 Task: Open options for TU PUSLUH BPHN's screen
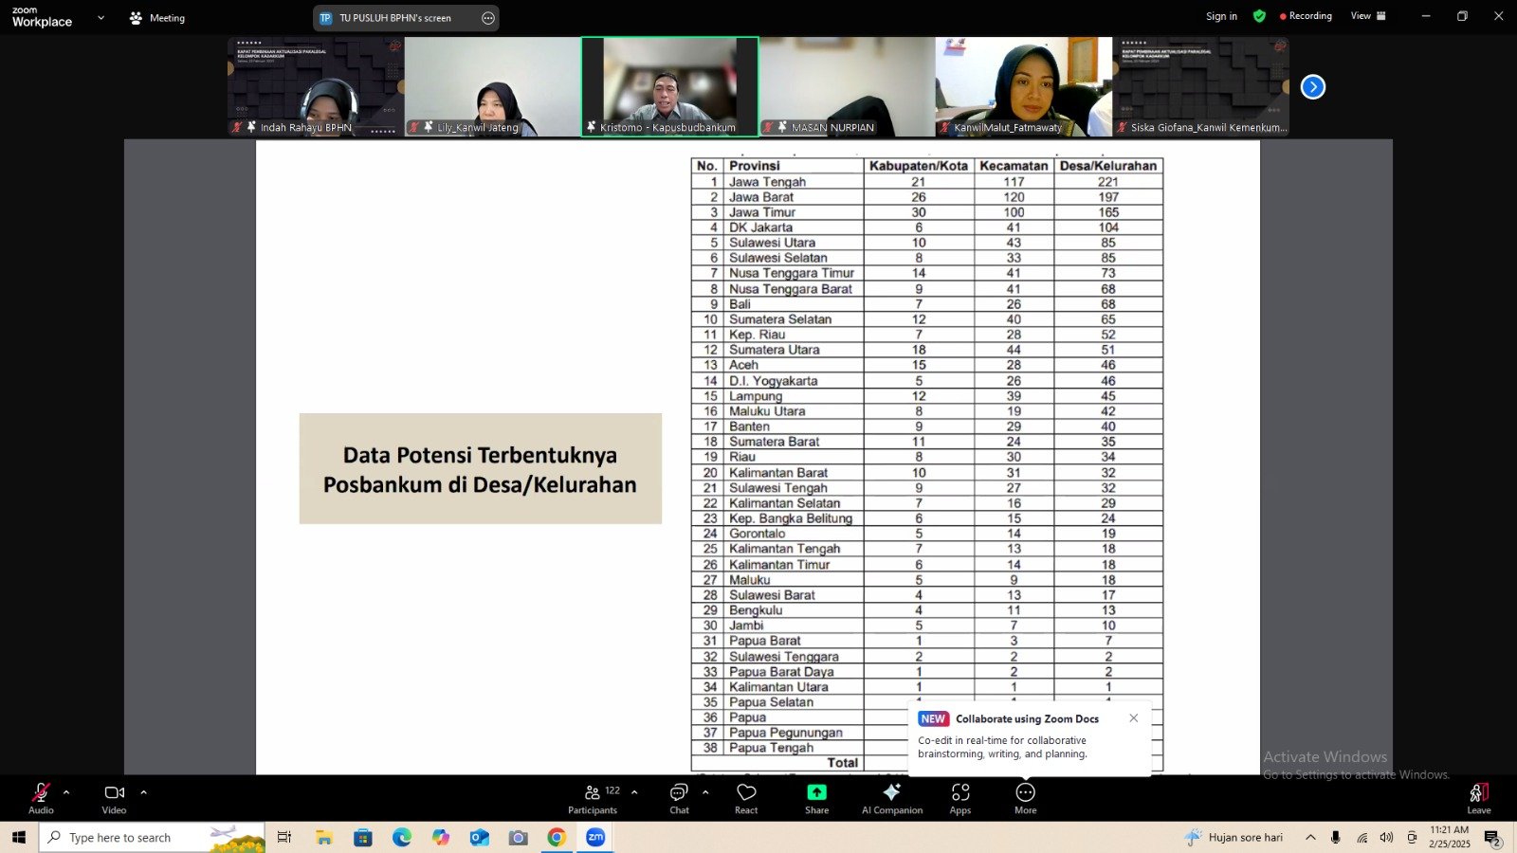coord(488,18)
